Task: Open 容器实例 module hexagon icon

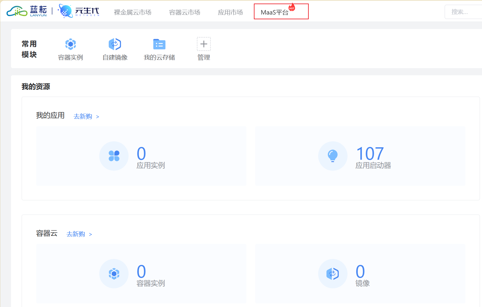Action: [x=71, y=44]
